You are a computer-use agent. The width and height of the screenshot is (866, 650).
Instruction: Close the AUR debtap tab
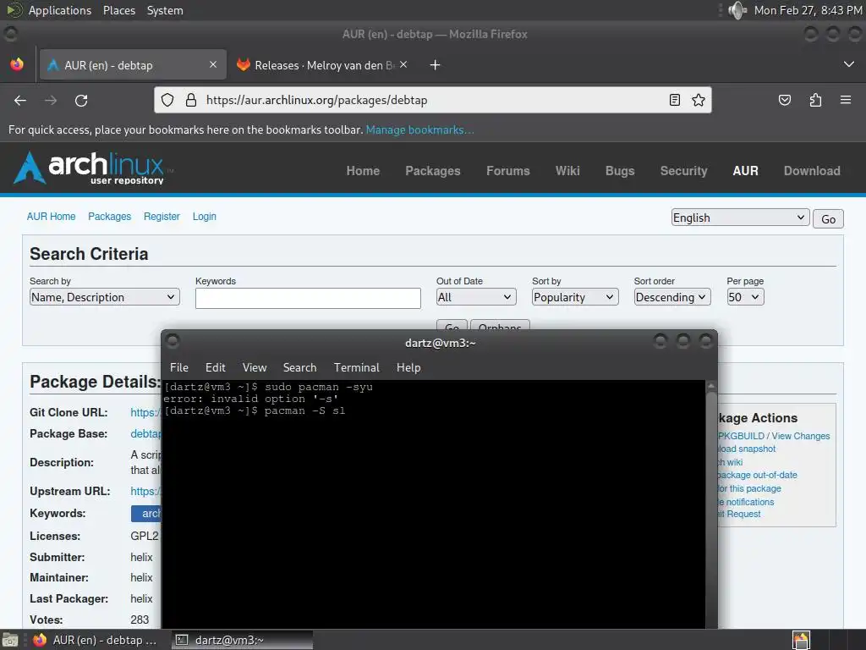tap(213, 64)
